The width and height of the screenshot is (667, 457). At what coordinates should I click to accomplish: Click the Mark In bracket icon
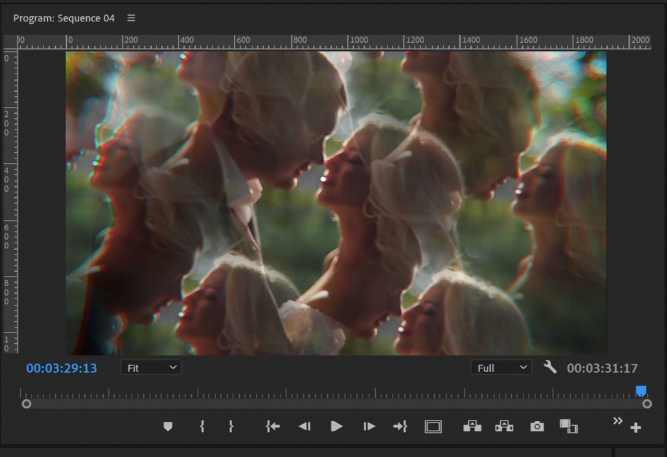[202, 426]
